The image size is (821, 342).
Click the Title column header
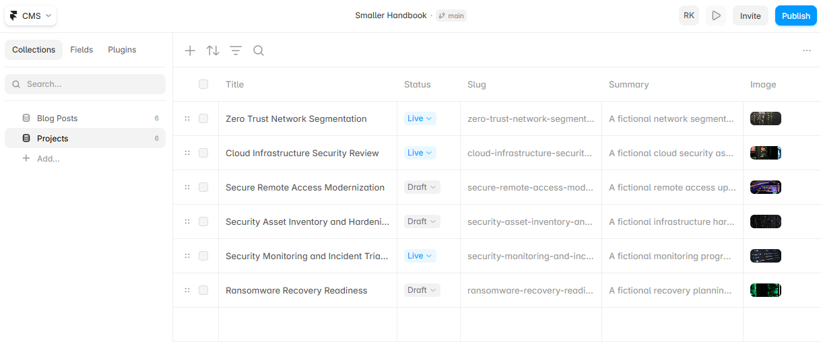click(x=235, y=84)
